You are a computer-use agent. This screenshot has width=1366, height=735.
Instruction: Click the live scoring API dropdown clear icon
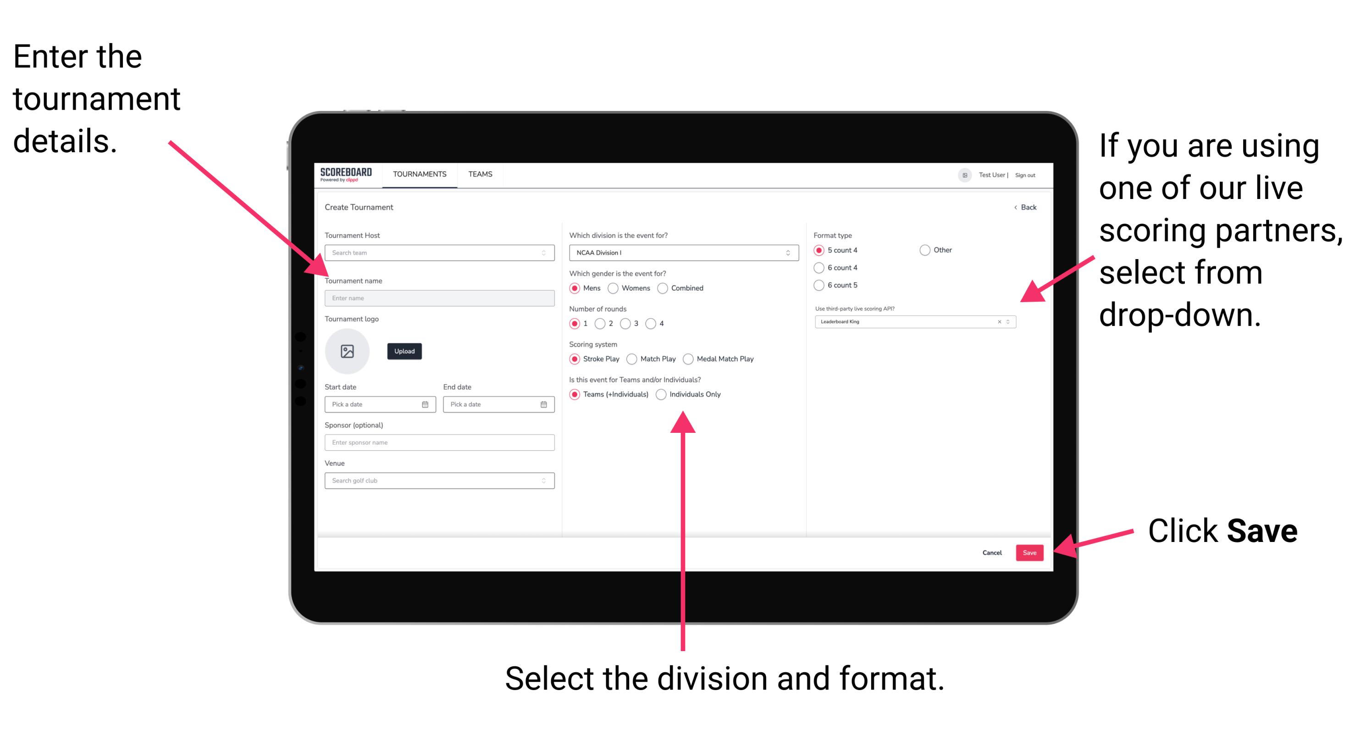pos(997,322)
